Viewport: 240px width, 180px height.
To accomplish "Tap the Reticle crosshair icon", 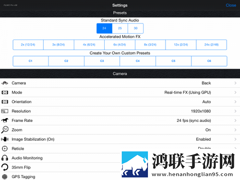I will click(5, 148).
